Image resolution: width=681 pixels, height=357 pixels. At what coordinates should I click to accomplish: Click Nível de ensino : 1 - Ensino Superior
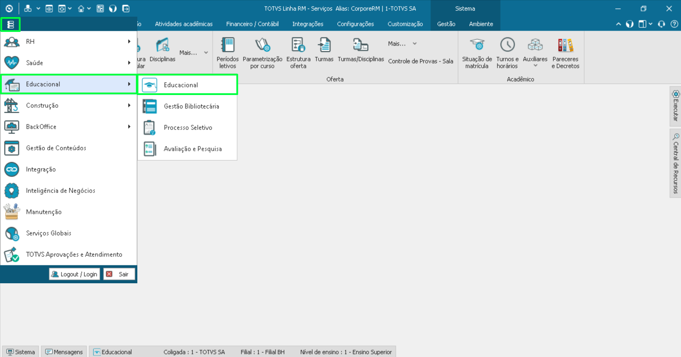pyautogui.click(x=346, y=352)
